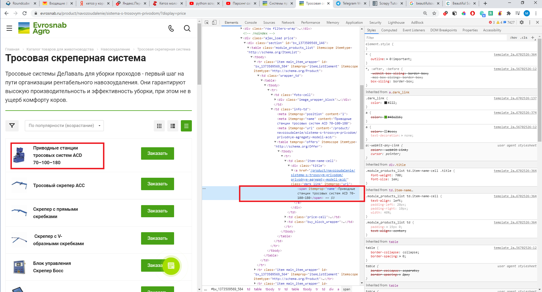Image resolution: width=542 pixels, height=292 pixels.
Task: Toggle DevTools device toolbar icon
Action: [x=214, y=23]
